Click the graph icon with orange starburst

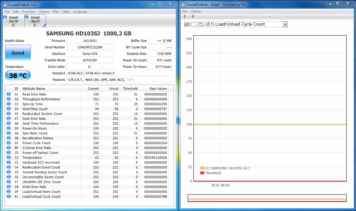point(201,24)
